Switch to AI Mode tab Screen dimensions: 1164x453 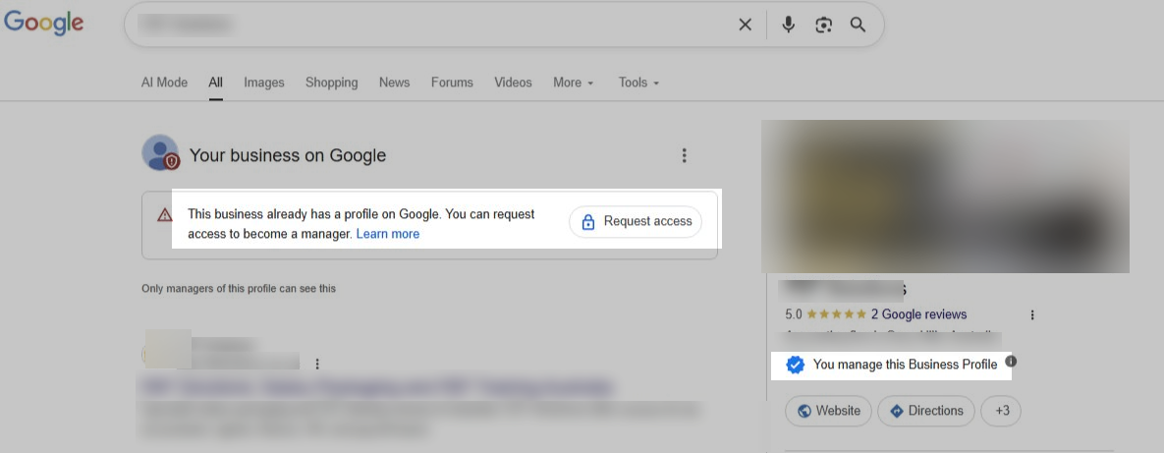click(x=164, y=83)
